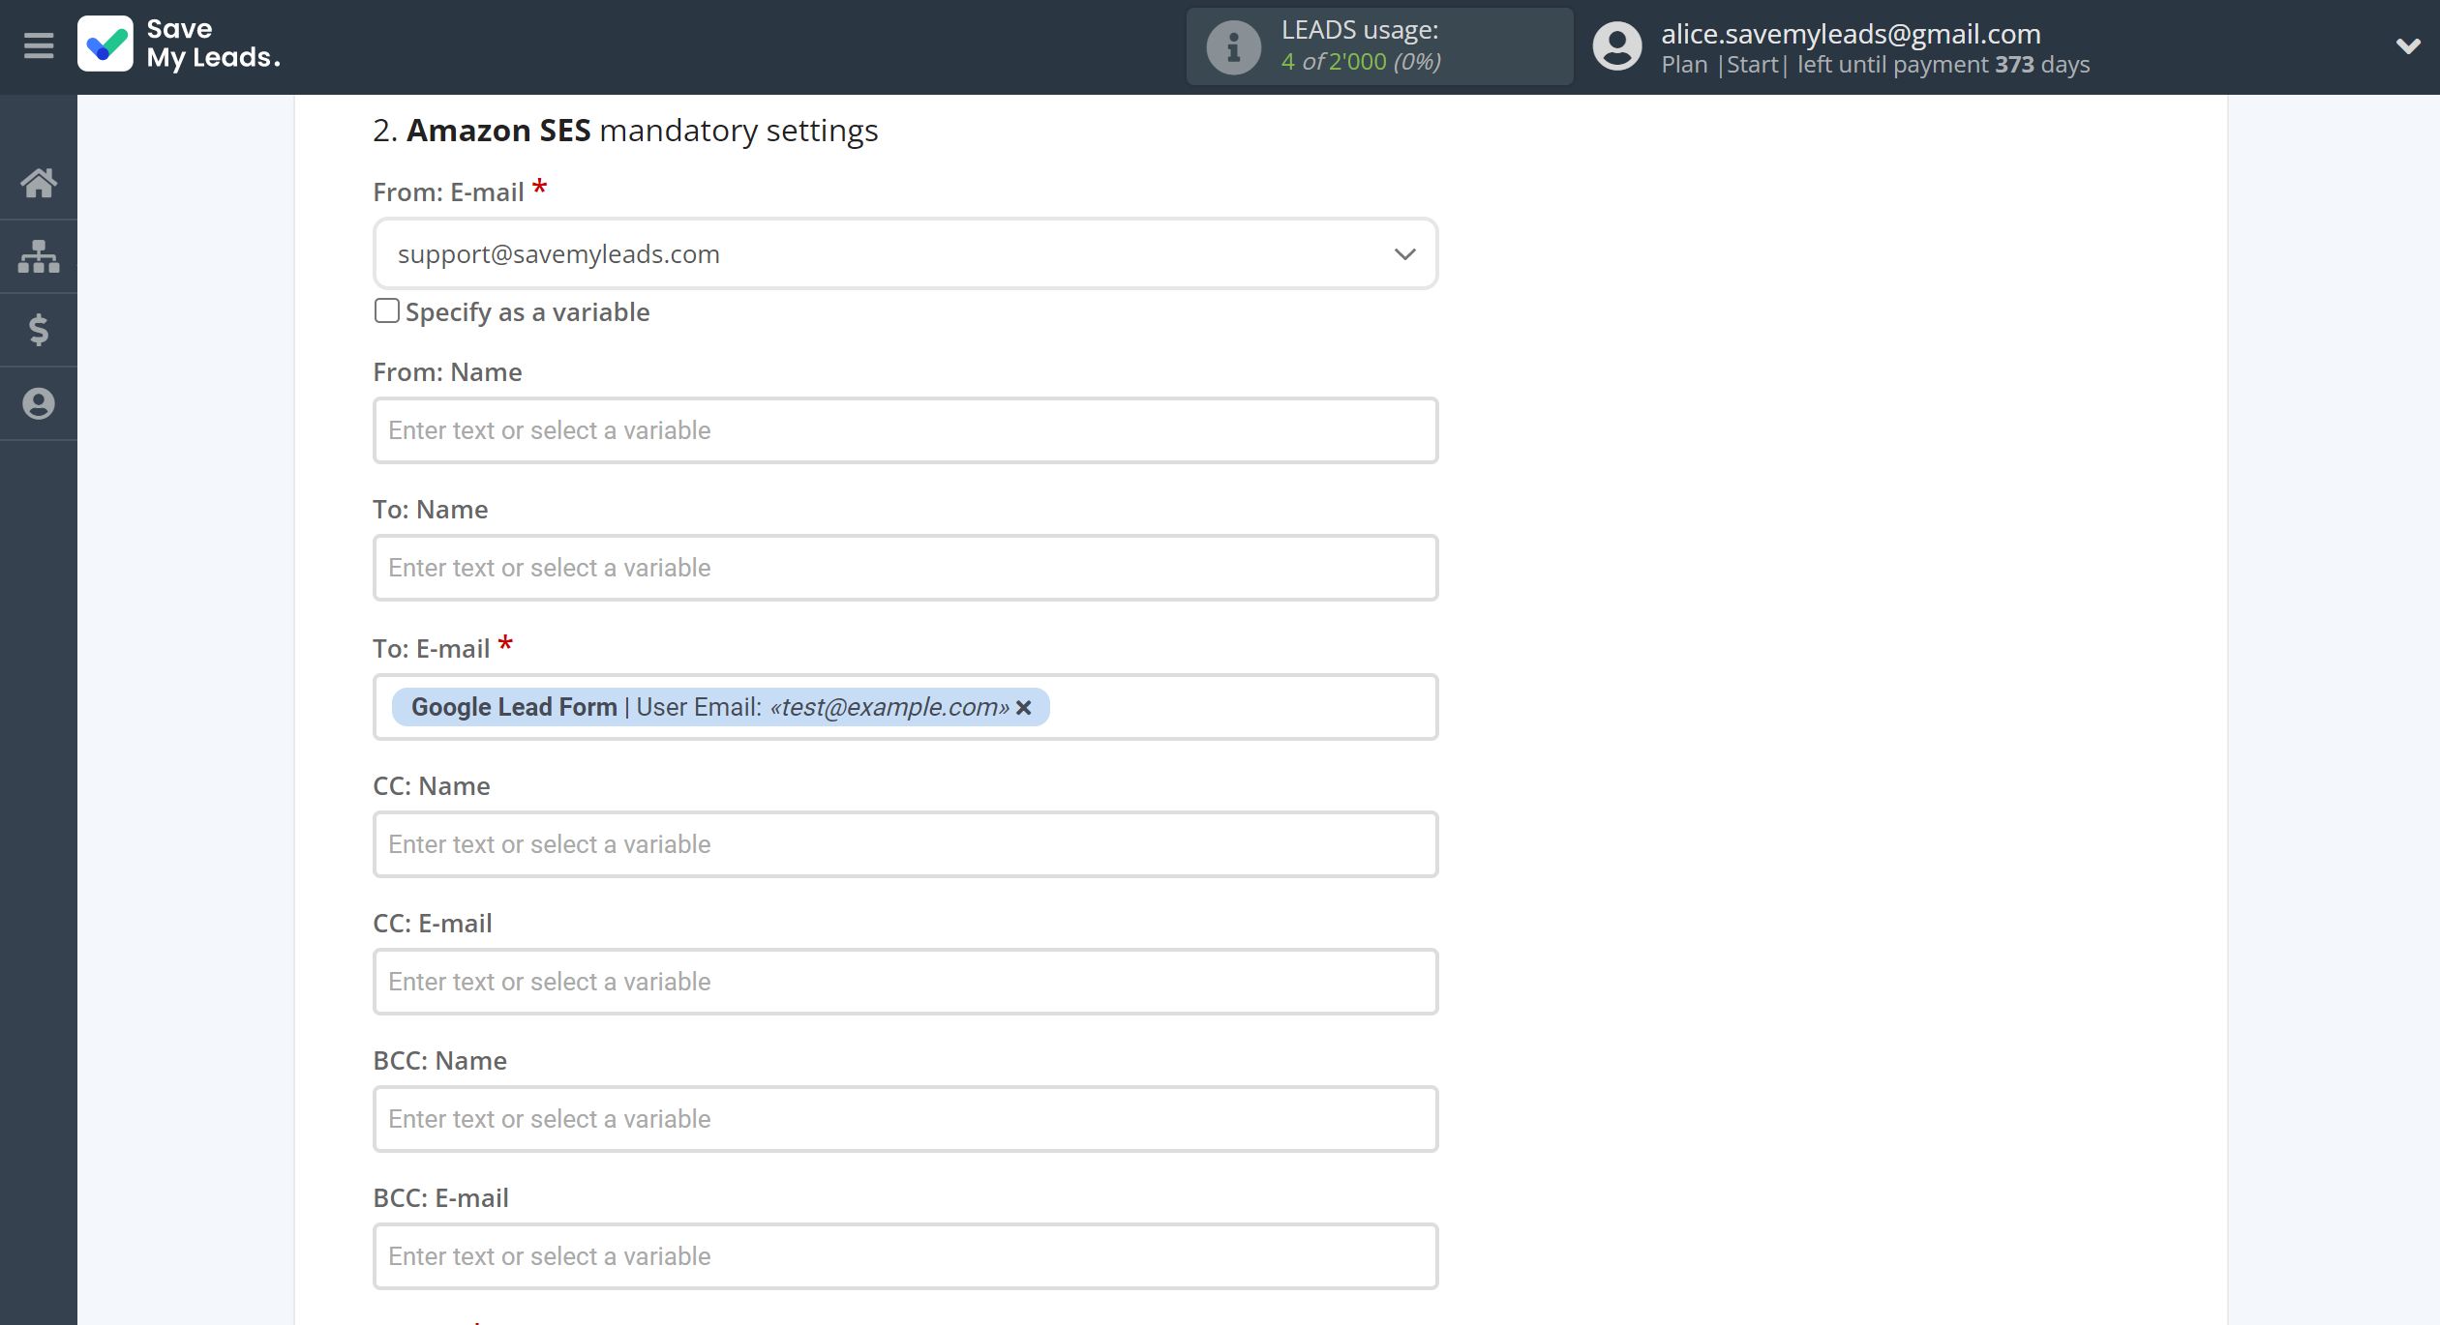Click the To: E-mail field

coord(906,707)
